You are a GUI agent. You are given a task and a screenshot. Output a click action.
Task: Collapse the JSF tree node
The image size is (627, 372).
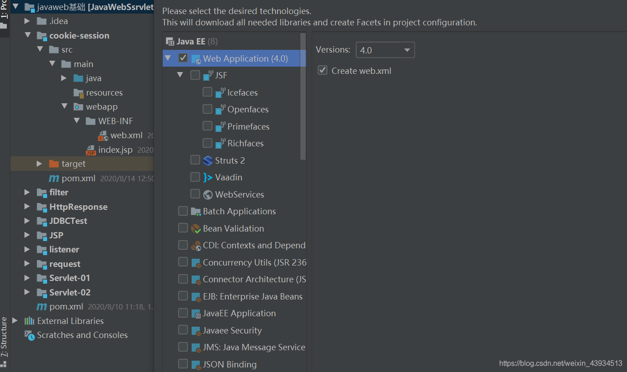pos(180,75)
